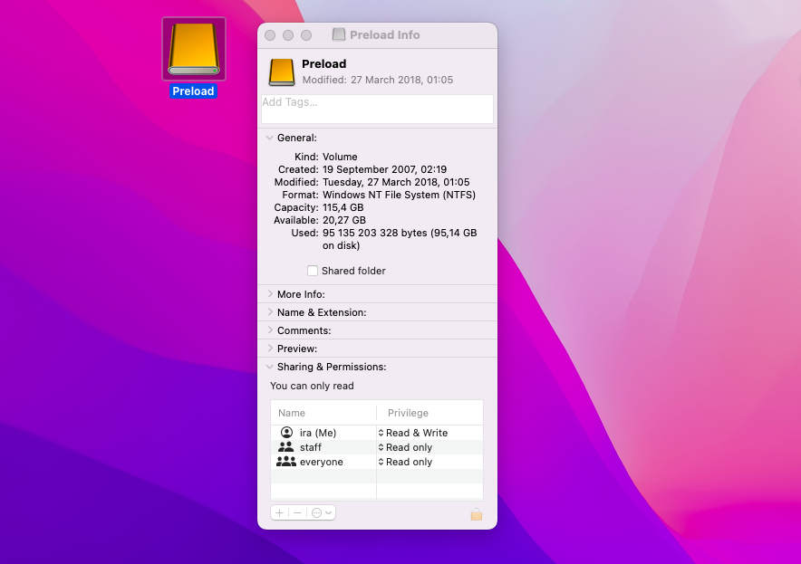Open privilege dropdown for ira (Me)
This screenshot has height=564, width=801.
[x=413, y=433]
